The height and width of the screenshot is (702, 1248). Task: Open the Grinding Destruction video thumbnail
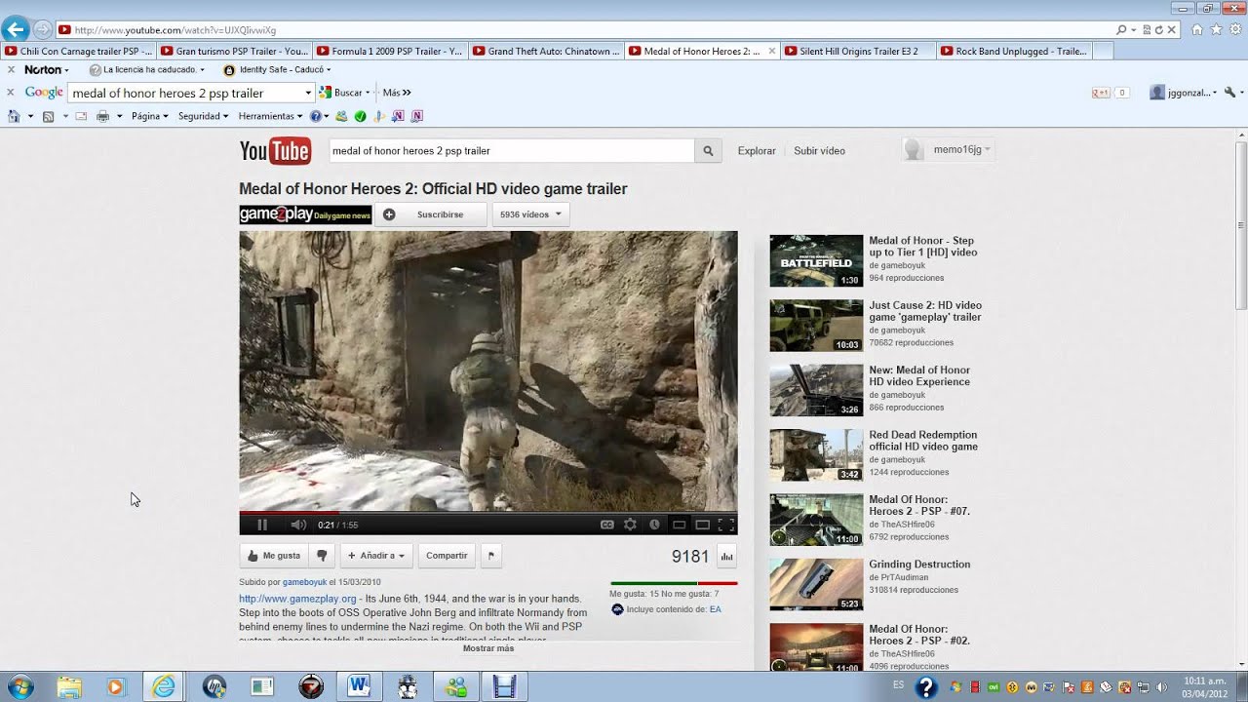point(816,584)
